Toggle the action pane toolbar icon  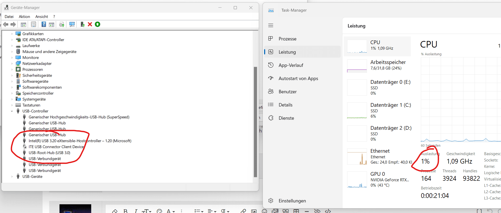pos(52,24)
